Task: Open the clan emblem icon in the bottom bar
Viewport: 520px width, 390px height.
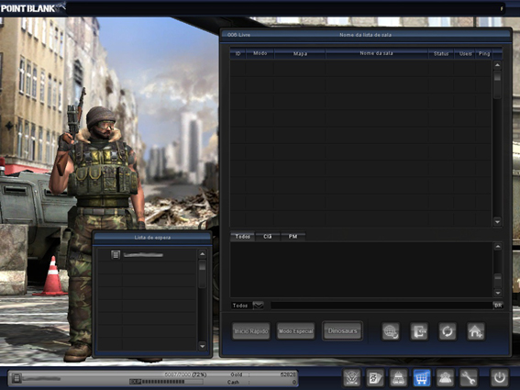Action: click(352, 378)
